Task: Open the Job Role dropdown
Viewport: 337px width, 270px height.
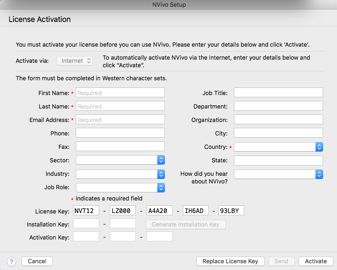Action: pos(120,187)
